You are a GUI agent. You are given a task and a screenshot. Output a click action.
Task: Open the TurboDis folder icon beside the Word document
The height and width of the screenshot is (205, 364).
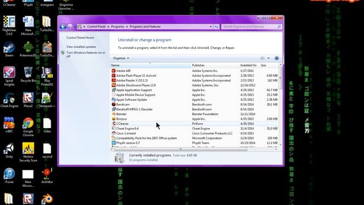tap(47, 24)
